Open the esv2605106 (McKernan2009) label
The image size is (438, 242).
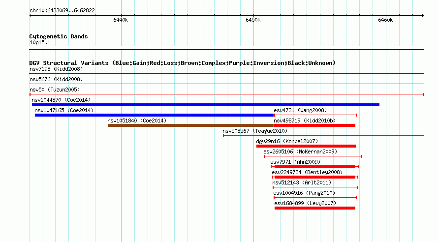click(300, 151)
